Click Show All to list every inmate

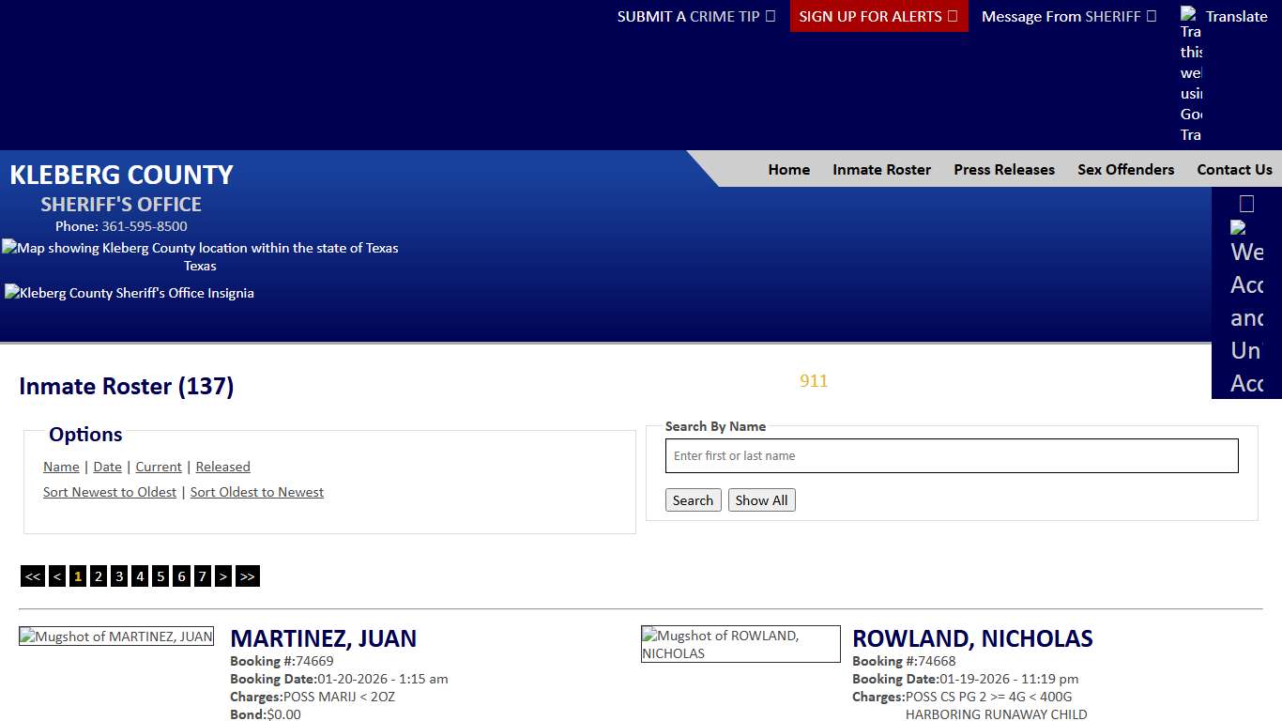[761, 499]
